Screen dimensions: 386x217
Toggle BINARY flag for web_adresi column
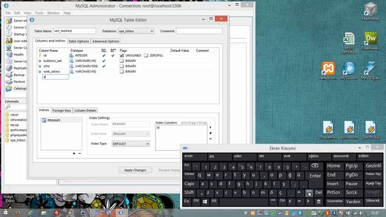pyautogui.click(x=122, y=72)
